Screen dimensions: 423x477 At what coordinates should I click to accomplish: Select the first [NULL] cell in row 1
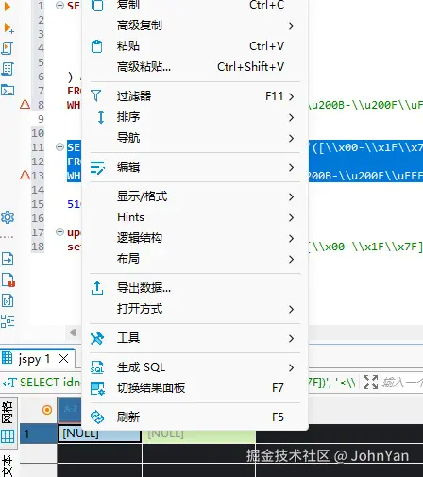tap(99, 434)
